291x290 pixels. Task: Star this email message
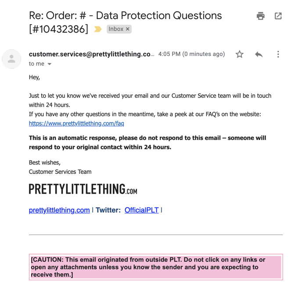click(x=239, y=54)
